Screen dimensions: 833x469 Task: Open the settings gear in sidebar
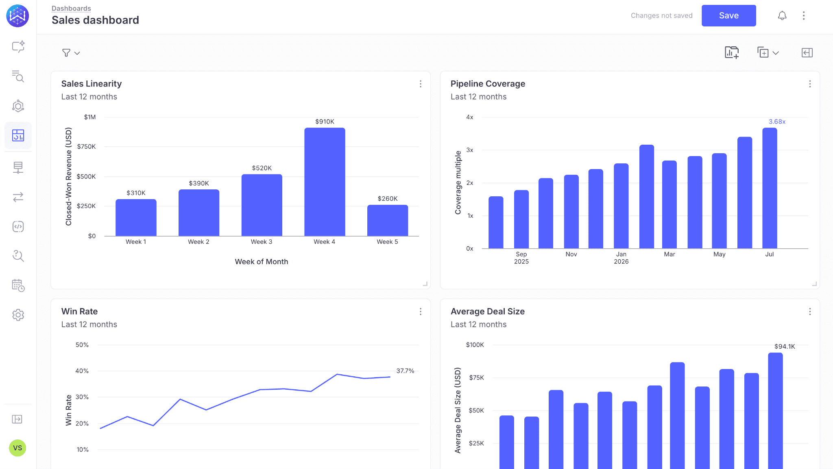[18, 315]
